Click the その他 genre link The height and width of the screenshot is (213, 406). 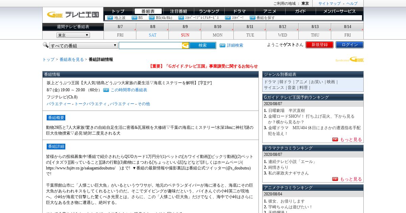144,104
